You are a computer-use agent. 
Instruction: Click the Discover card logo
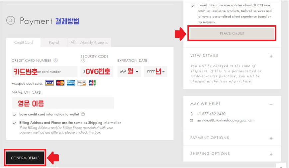click(x=82, y=83)
